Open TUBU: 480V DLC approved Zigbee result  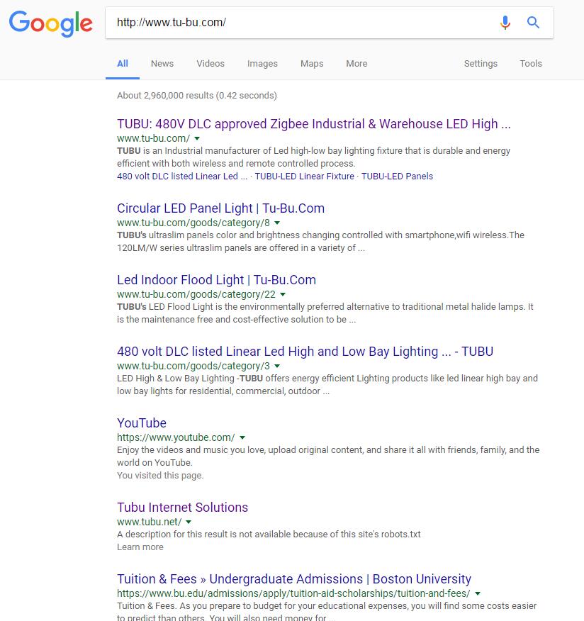(313, 124)
